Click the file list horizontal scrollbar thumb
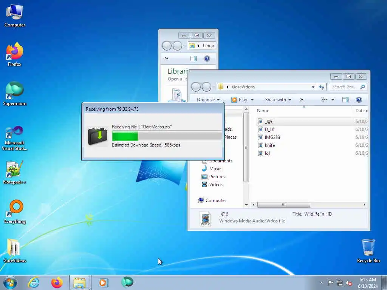The width and height of the screenshot is (387, 290). 283,205
